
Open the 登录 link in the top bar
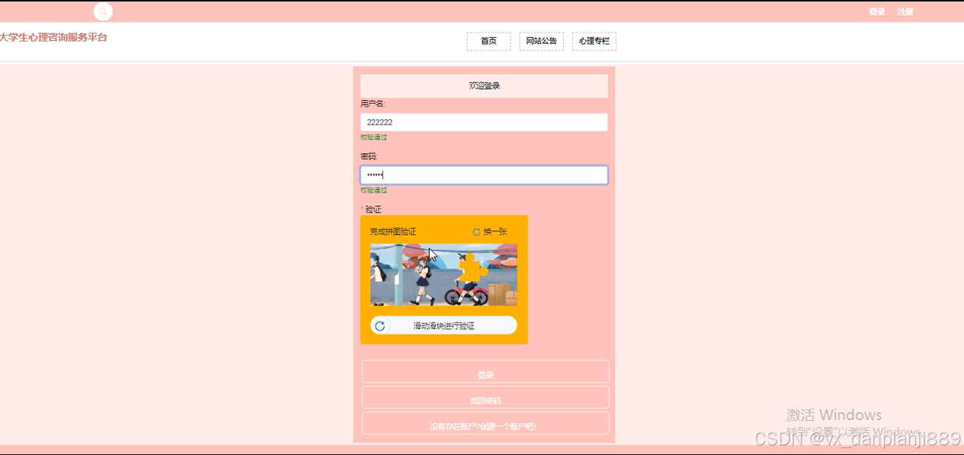(x=877, y=12)
